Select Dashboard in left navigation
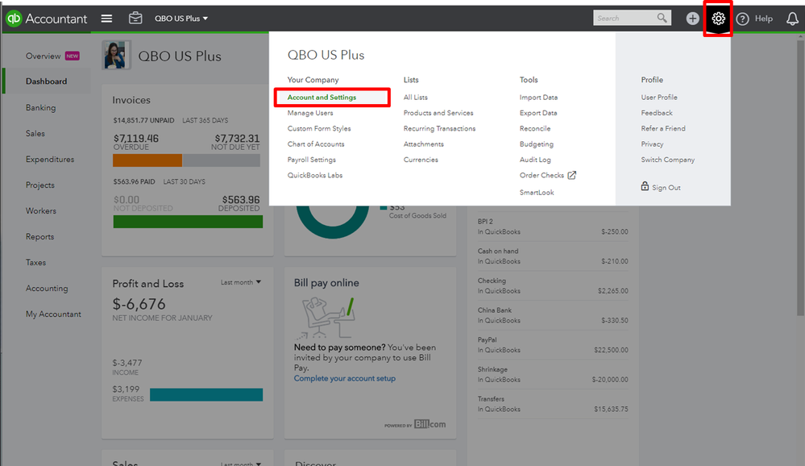 46,81
